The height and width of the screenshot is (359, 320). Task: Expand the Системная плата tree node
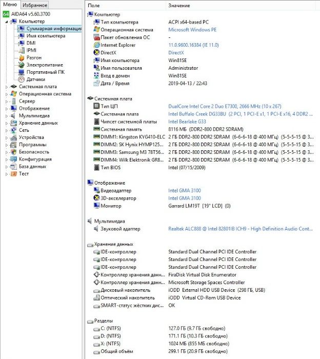(x=7, y=87)
